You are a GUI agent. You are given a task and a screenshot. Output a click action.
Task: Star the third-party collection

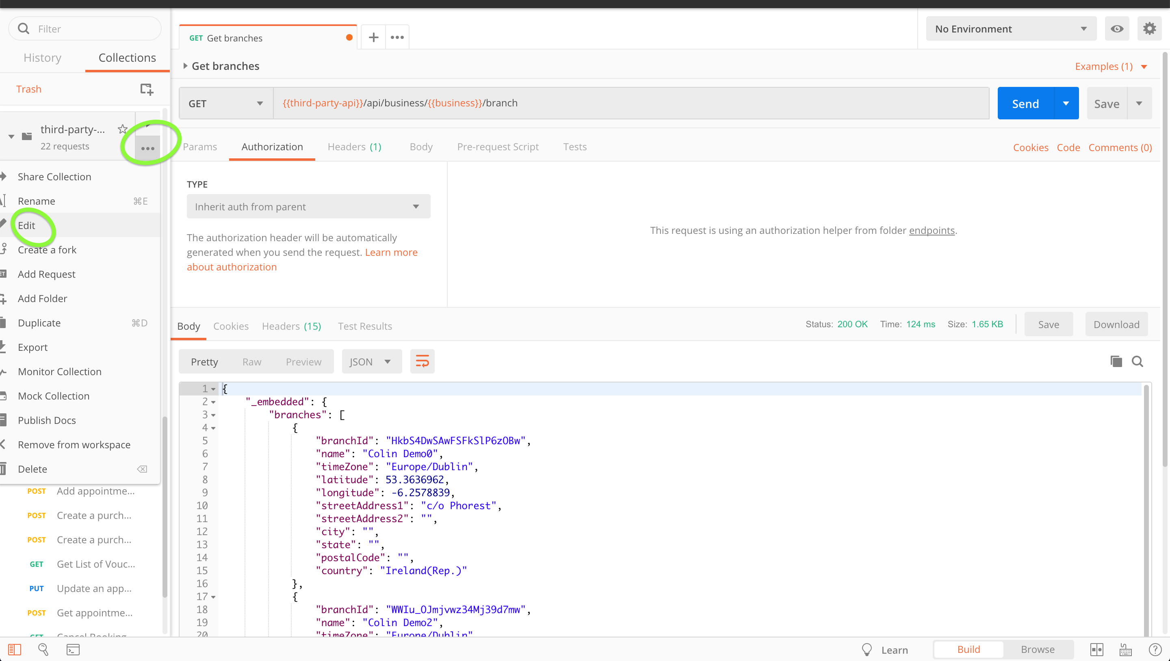coord(123,130)
